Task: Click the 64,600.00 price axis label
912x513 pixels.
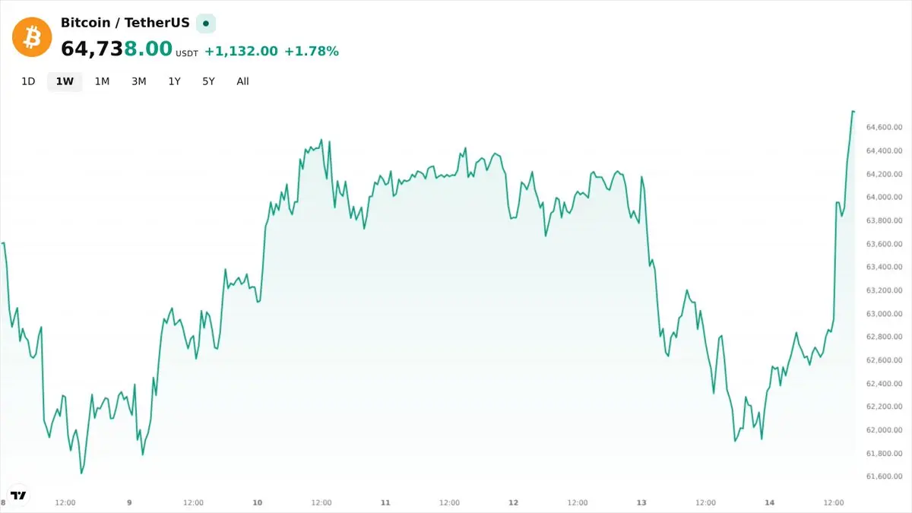Action: [x=884, y=127]
